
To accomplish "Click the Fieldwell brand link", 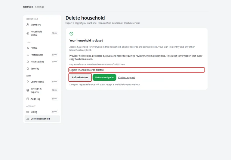I will click(28, 7).
